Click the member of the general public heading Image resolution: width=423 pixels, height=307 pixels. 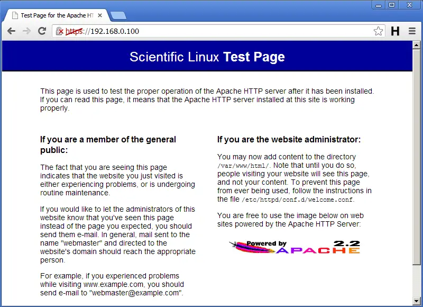click(x=108, y=145)
